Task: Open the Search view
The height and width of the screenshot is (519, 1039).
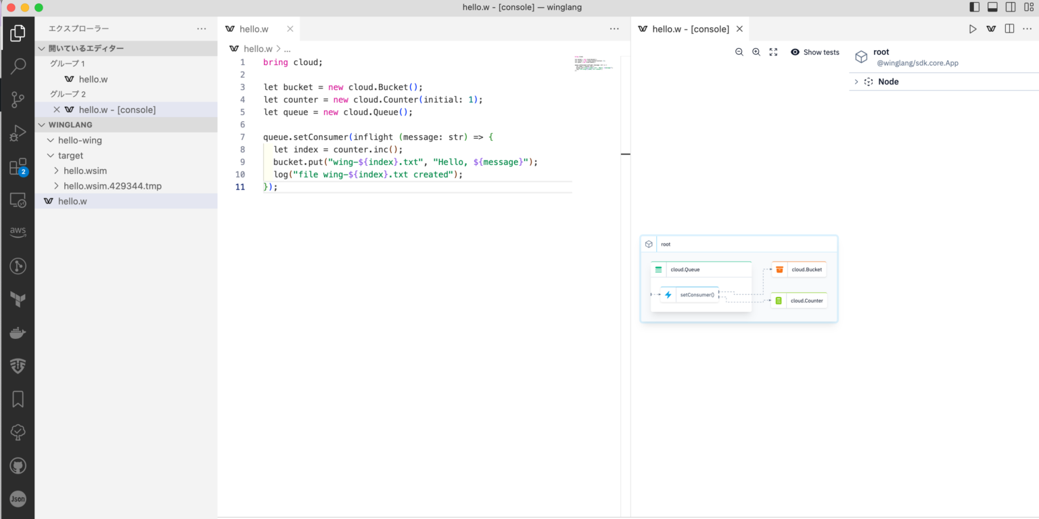Action: point(17,66)
